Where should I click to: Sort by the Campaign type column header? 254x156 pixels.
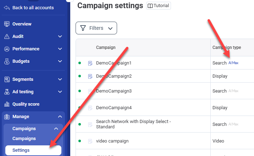pos(226,48)
